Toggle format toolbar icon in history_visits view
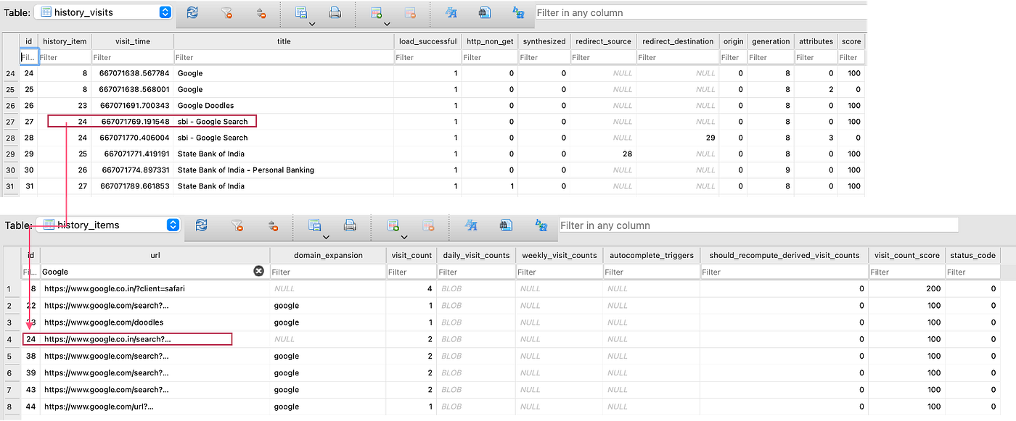 (451, 12)
